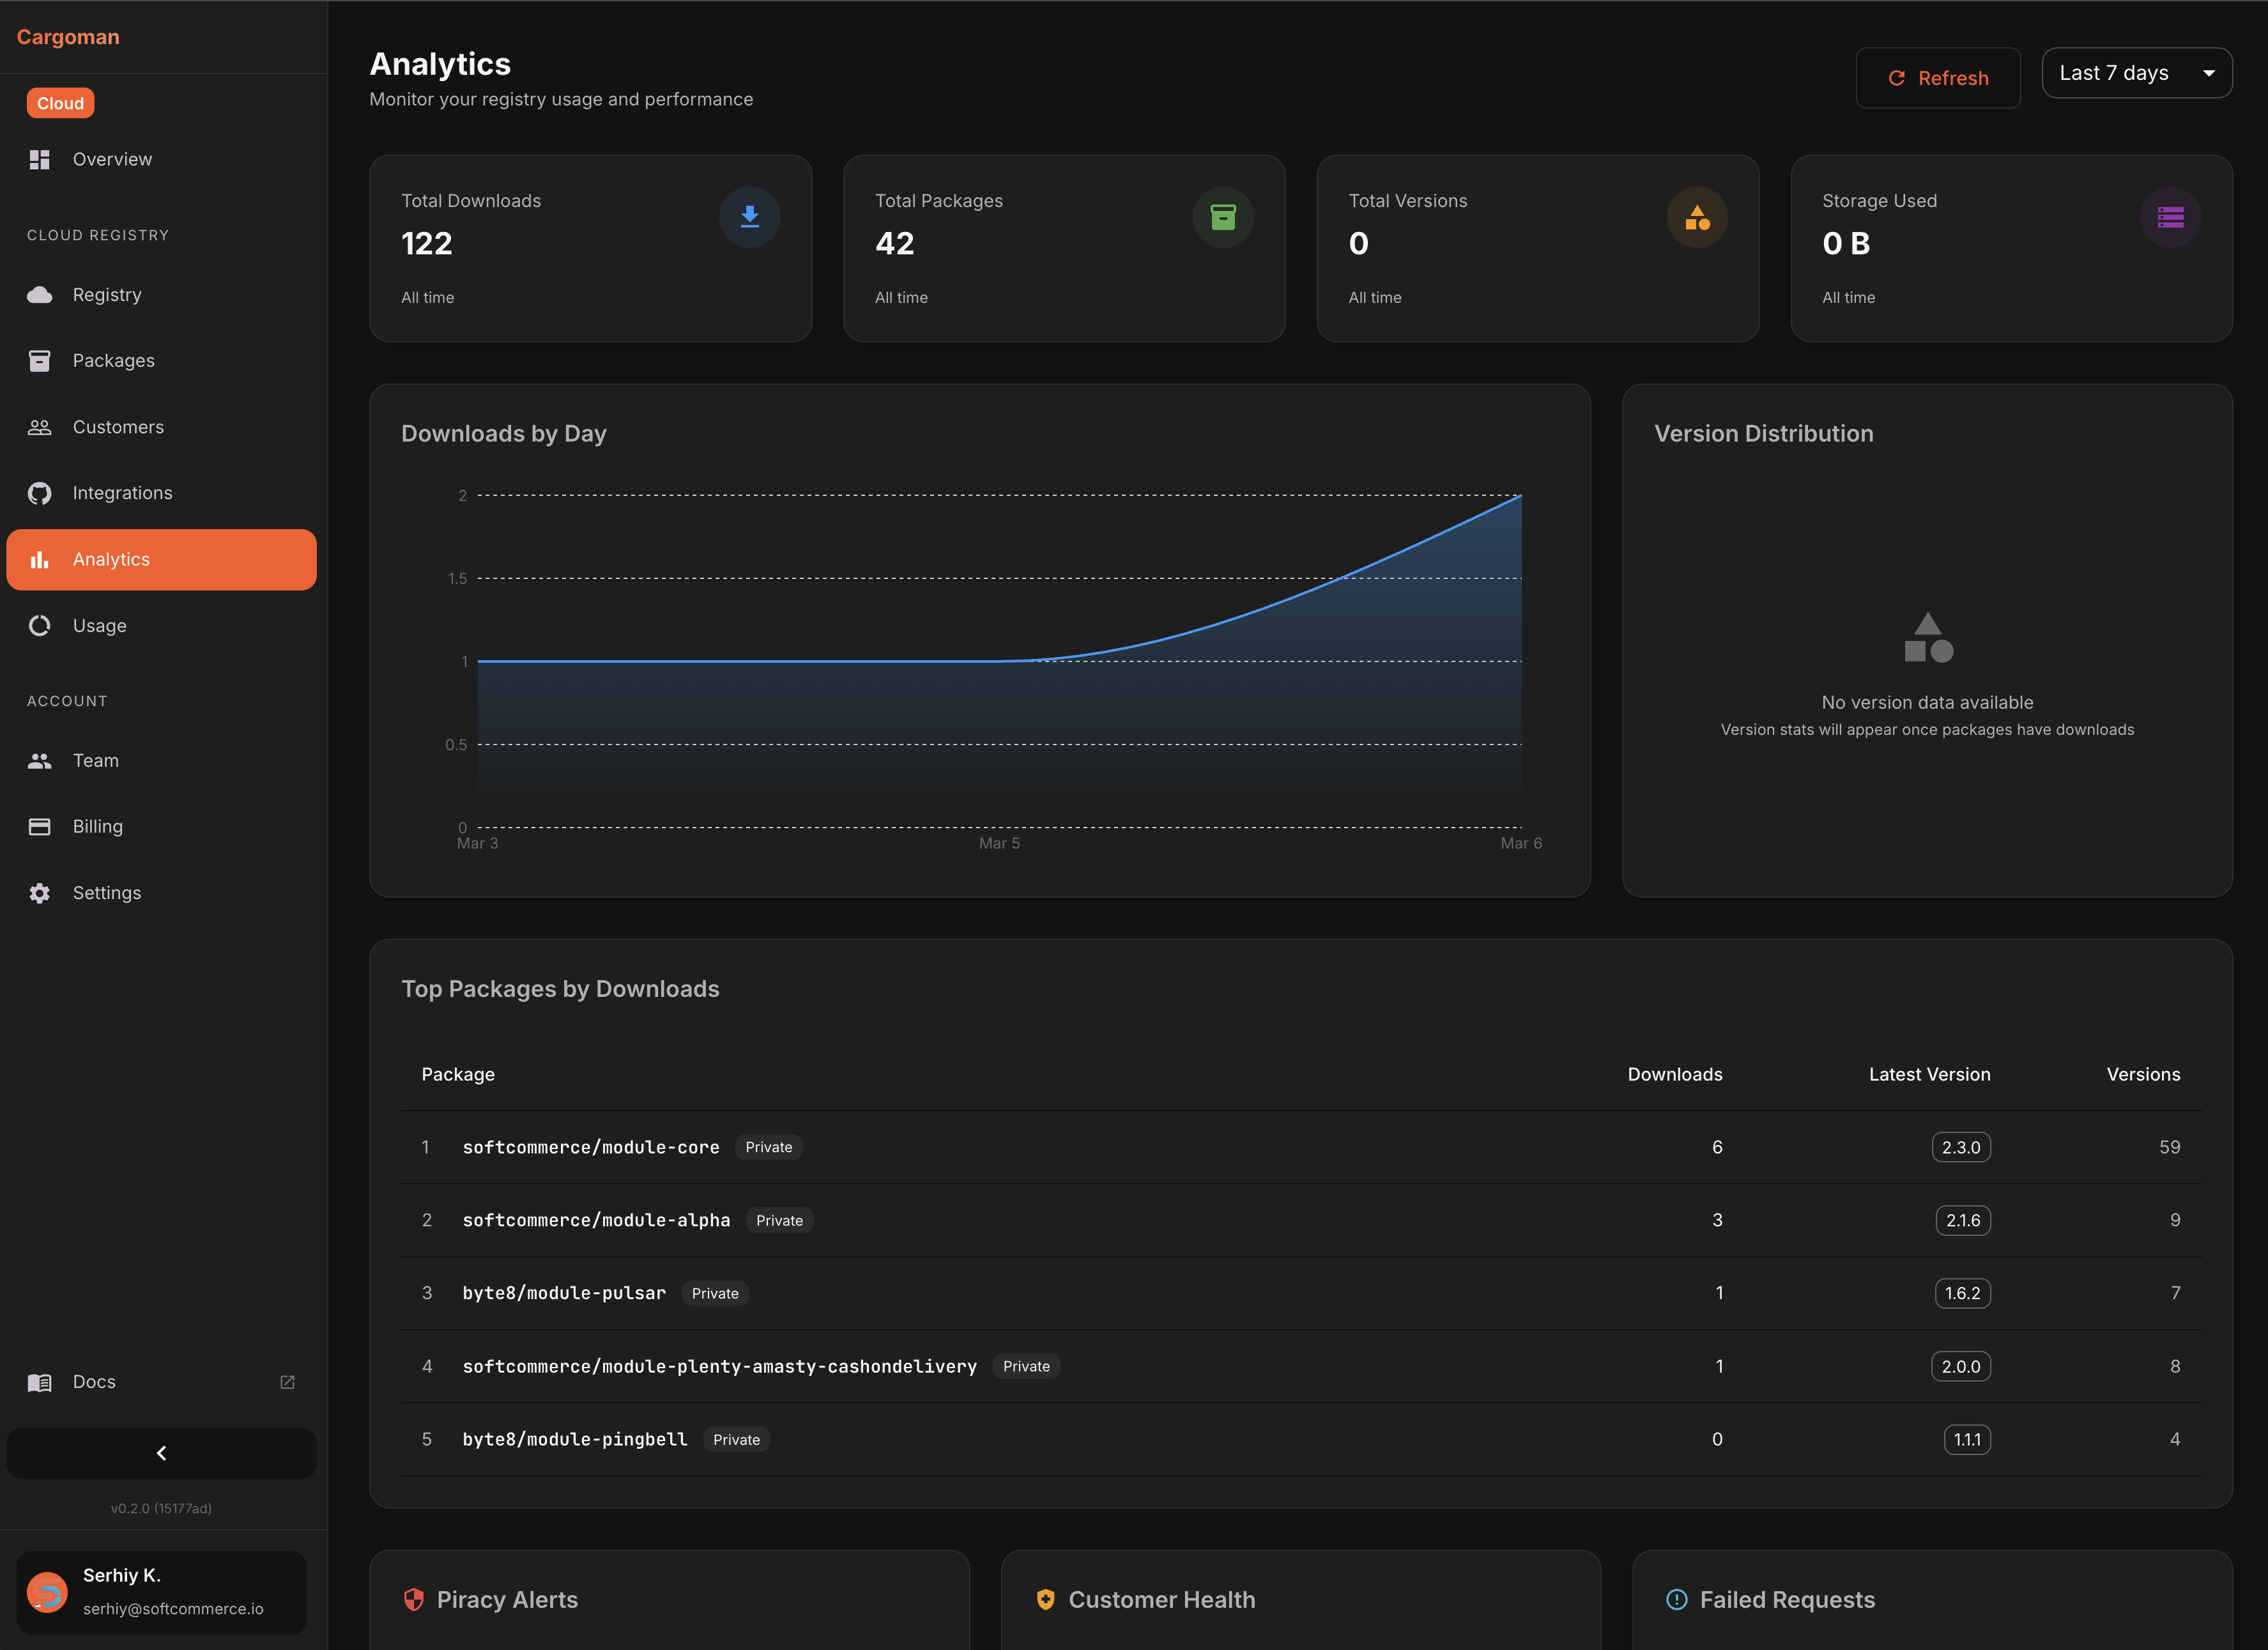Click the Mar 6 point on chart
2268x1650 pixels.
click(x=1520, y=496)
